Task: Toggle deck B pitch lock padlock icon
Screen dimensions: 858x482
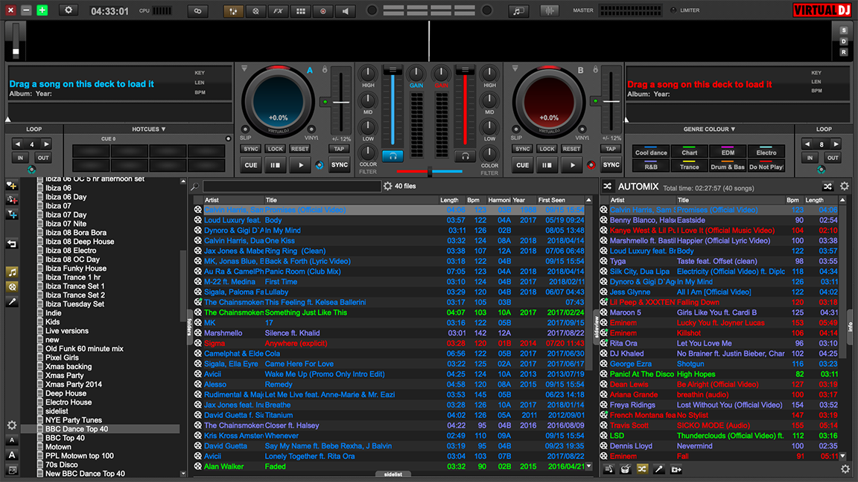Action: (595, 70)
